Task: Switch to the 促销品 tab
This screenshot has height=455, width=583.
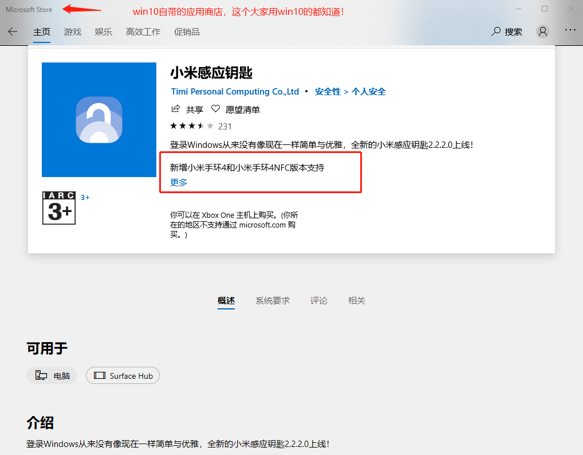Action: pos(187,32)
